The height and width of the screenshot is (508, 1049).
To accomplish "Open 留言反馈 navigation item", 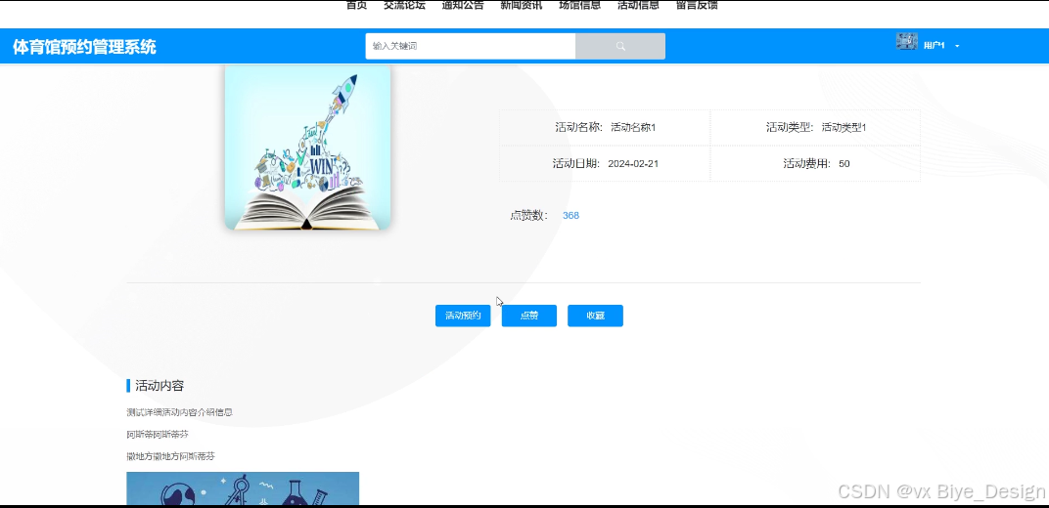I will [697, 5].
